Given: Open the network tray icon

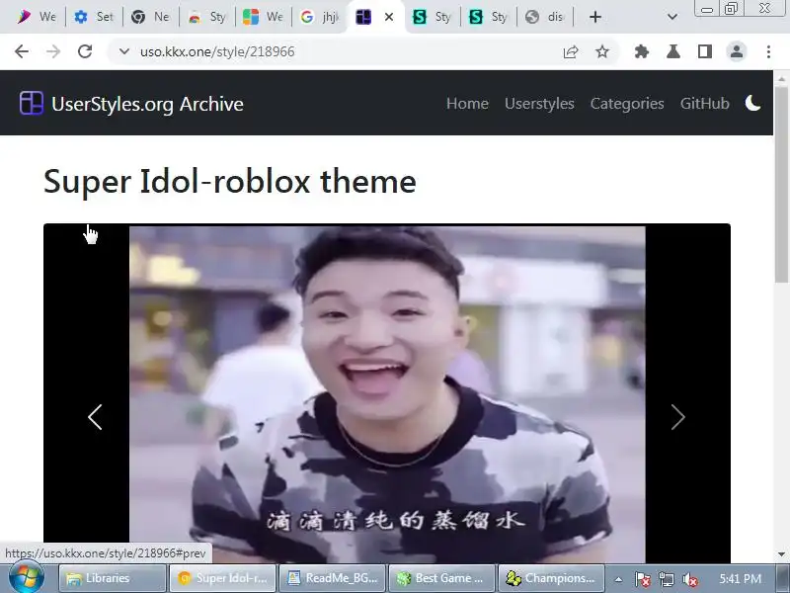Looking at the screenshot, I should [x=666, y=579].
